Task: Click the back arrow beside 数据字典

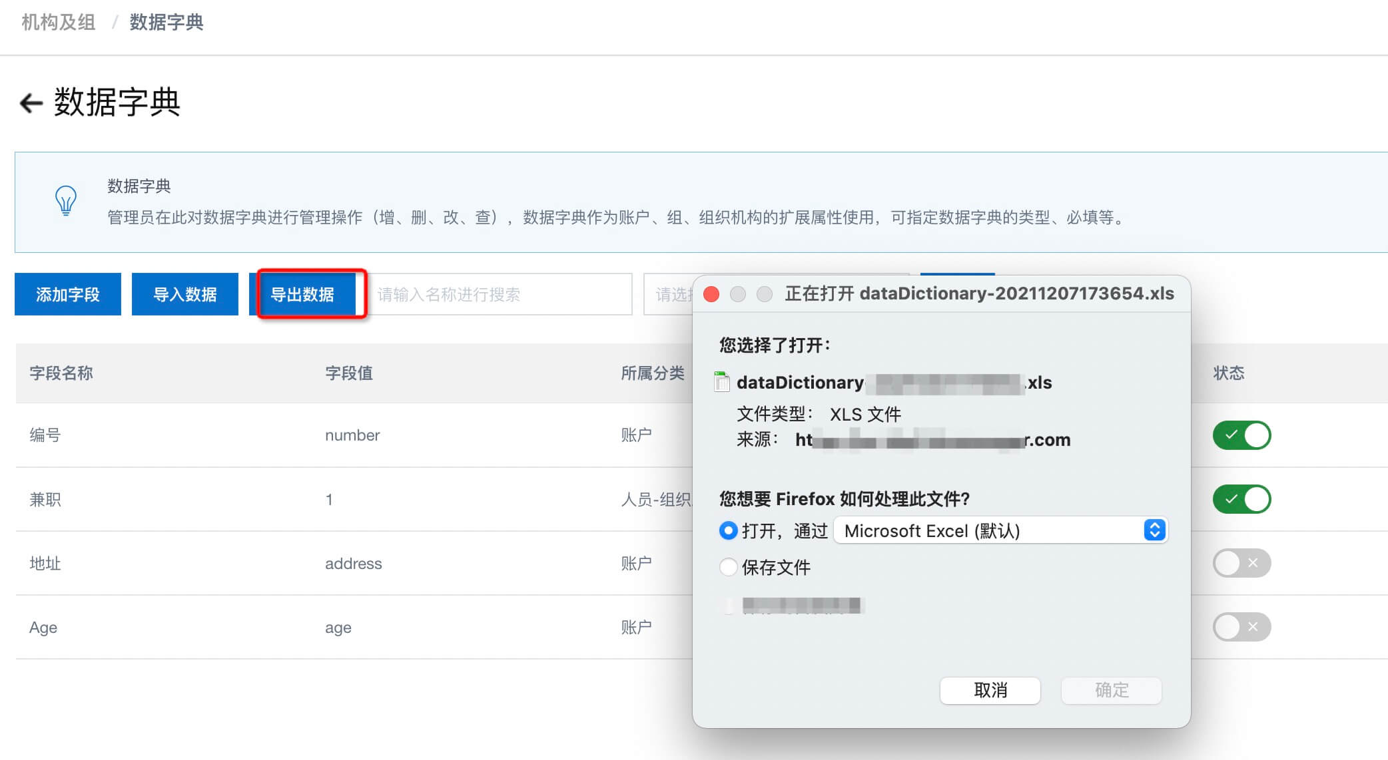Action: pyautogui.click(x=31, y=103)
